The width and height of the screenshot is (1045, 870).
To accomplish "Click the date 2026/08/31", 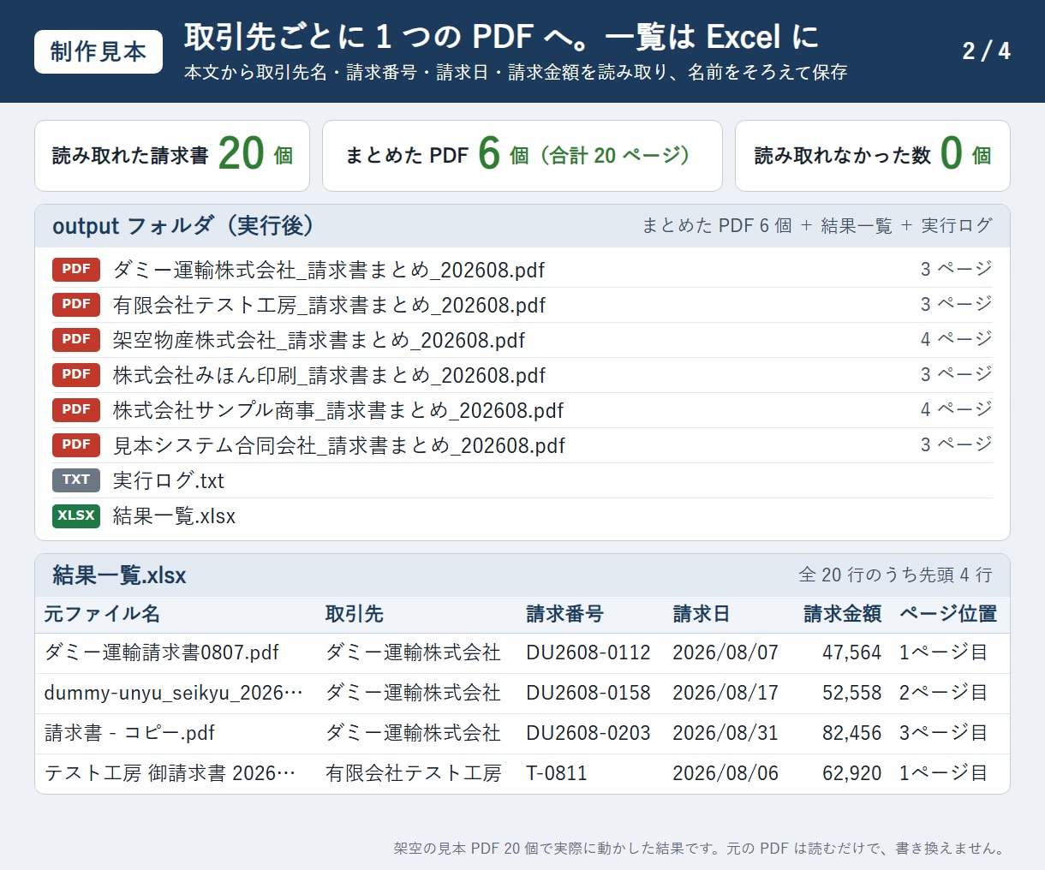I will (726, 733).
